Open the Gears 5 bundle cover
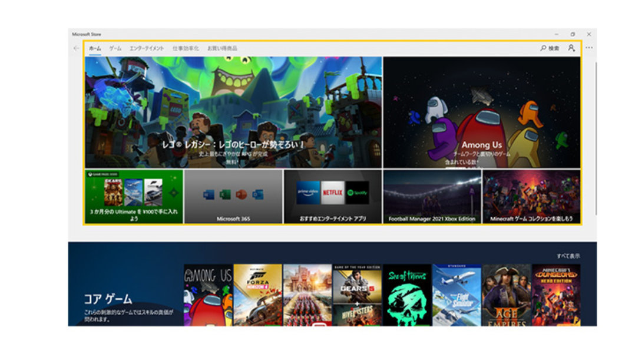The width and height of the screenshot is (635, 357). 357,295
